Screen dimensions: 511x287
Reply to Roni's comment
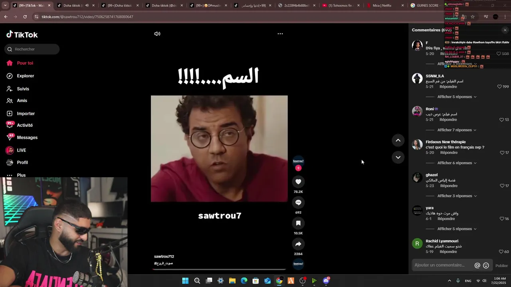point(448,120)
